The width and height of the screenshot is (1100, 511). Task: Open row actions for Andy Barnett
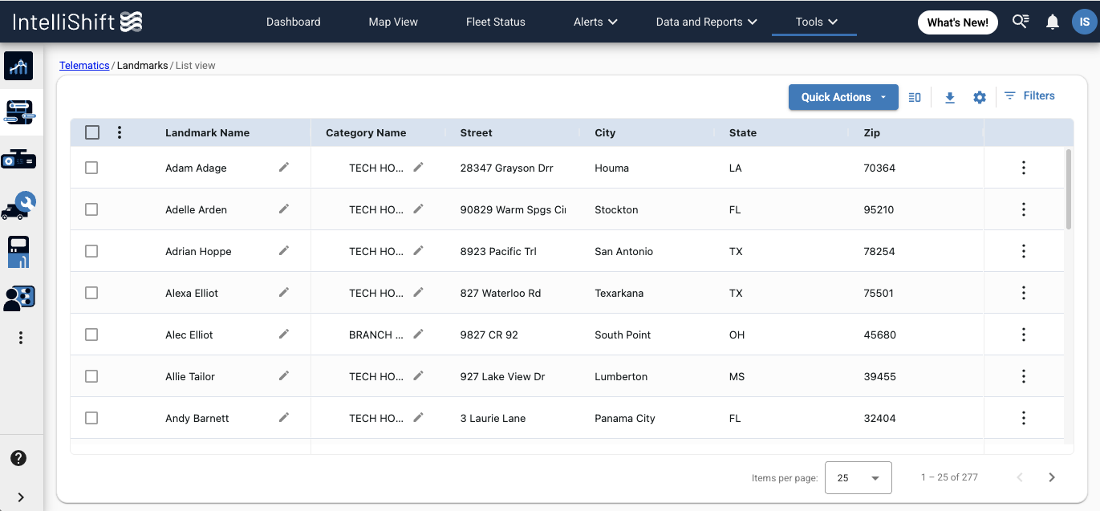[1024, 418]
